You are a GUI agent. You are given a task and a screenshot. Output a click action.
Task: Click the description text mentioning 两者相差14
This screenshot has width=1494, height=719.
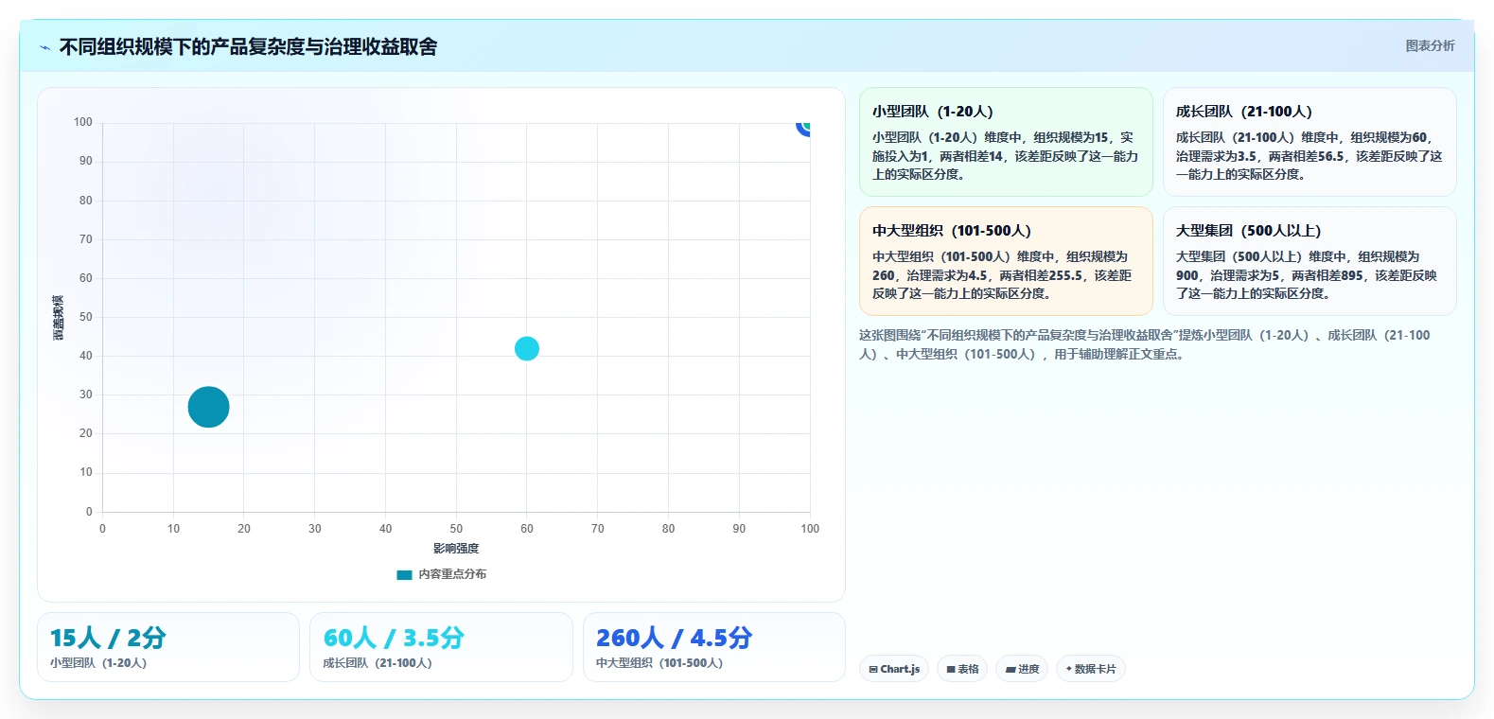click(1005, 156)
